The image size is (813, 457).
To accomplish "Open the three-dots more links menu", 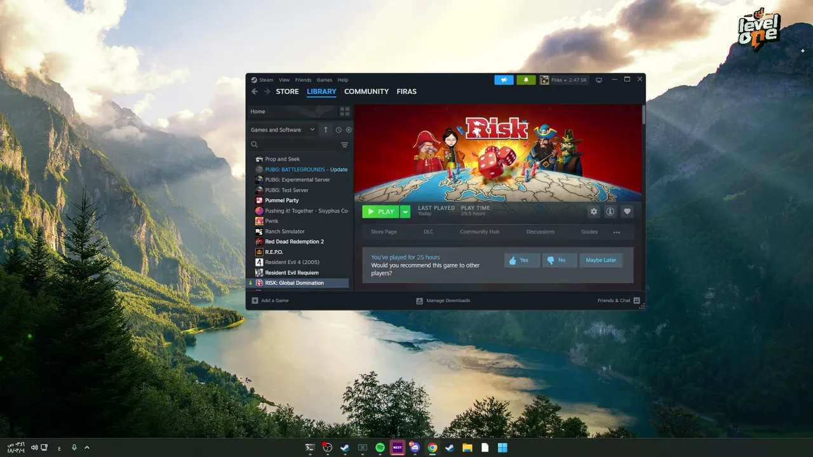I will [x=617, y=232].
